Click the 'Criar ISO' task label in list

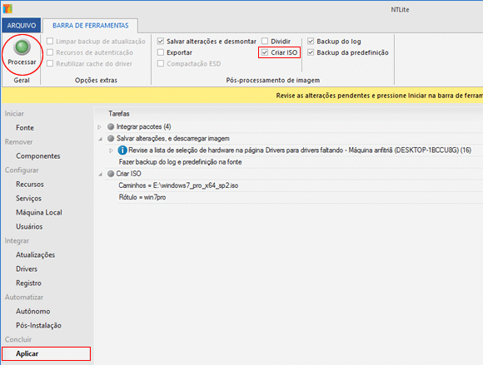(x=128, y=174)
